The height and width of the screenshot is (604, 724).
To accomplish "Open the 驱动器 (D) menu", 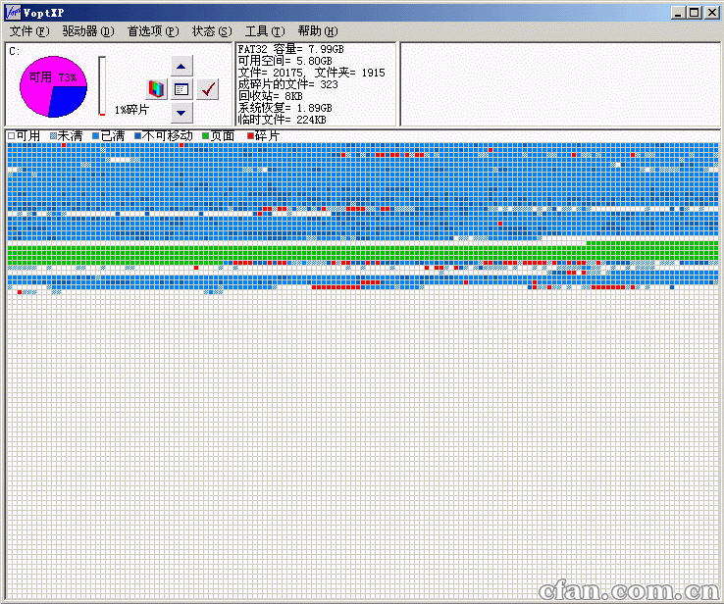I will tap(87, 31).
